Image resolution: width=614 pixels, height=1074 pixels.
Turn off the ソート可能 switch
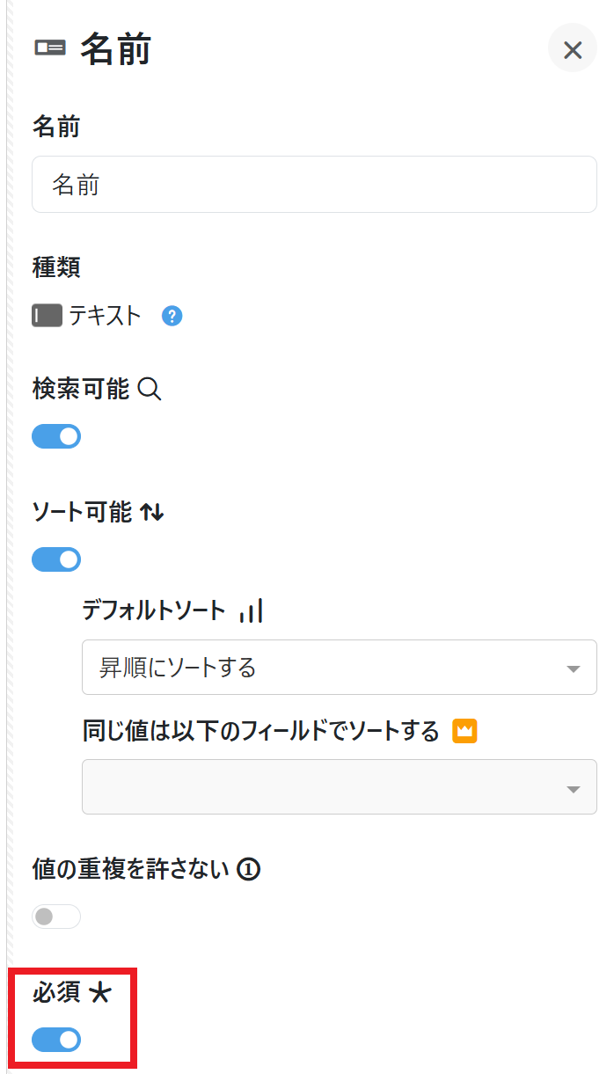click(56, 559)
